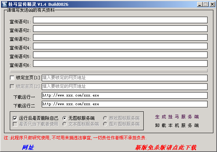Close the window with the X button
Screen dimensions: 217x152
tap(212, 4)
